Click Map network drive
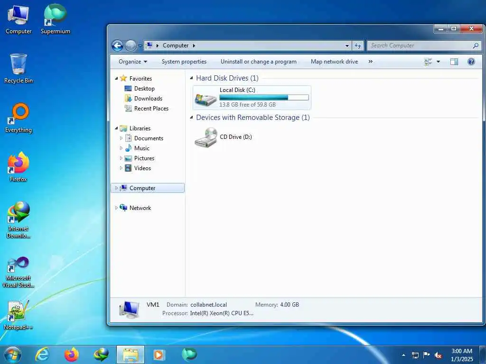The image size is (486, 364). (x=334, y=62)
